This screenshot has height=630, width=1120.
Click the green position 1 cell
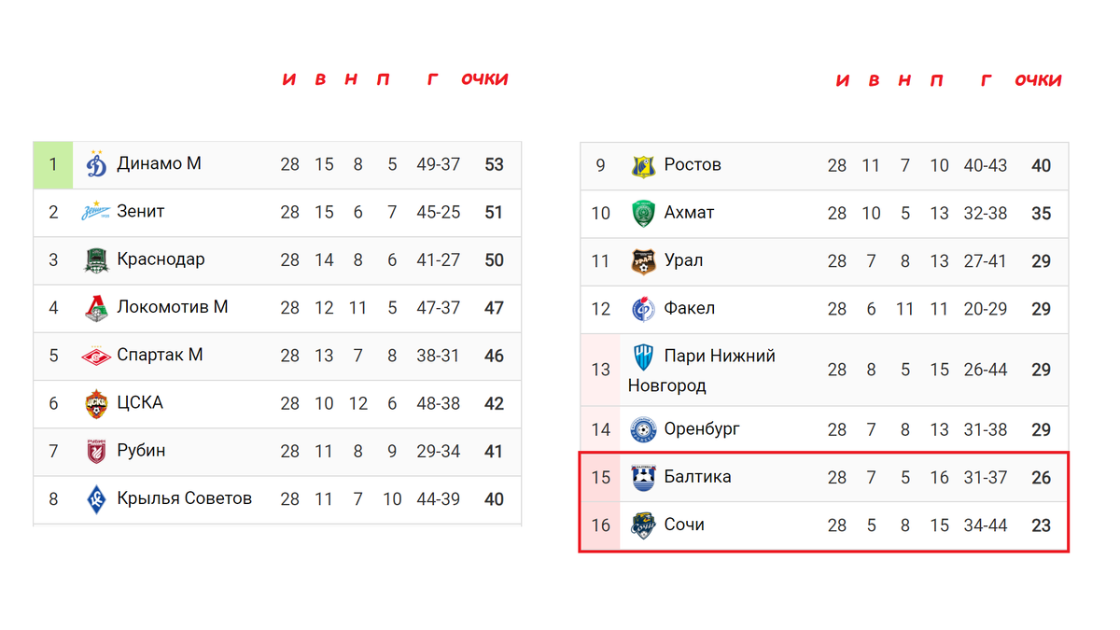point(53,164)
